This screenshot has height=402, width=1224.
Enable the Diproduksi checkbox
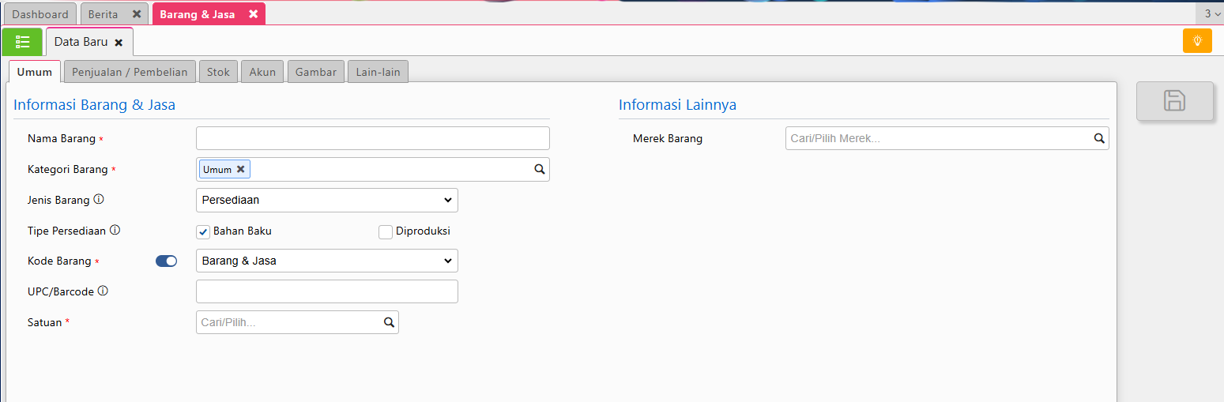pyautogui.click(x=386, y=231)
